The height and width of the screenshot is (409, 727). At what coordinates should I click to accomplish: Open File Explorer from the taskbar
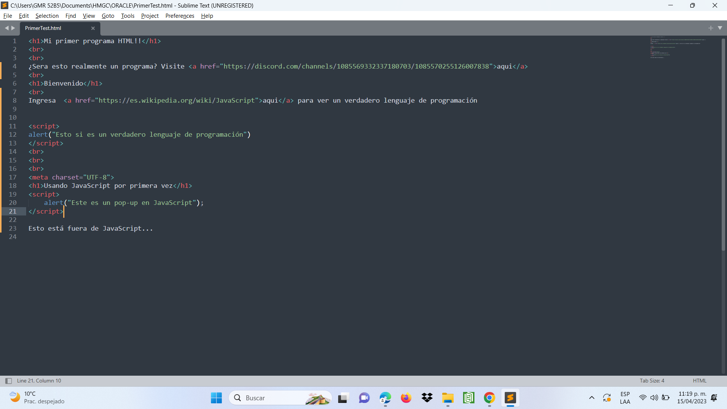(x=448, y=398)
